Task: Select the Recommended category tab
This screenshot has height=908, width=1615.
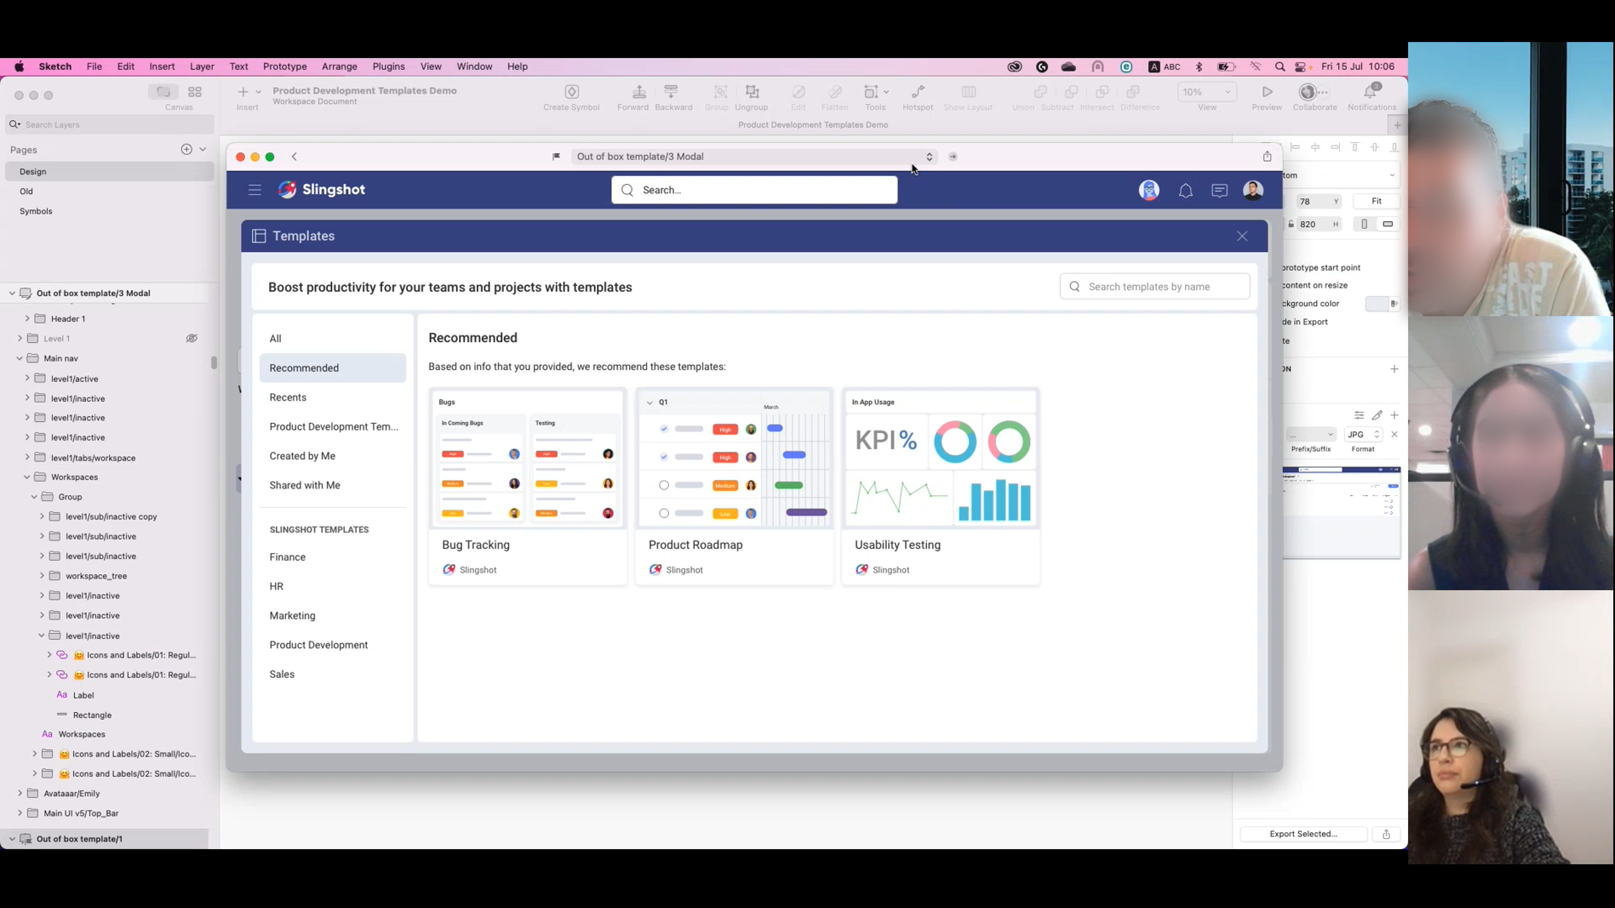Action: point(332,368)
